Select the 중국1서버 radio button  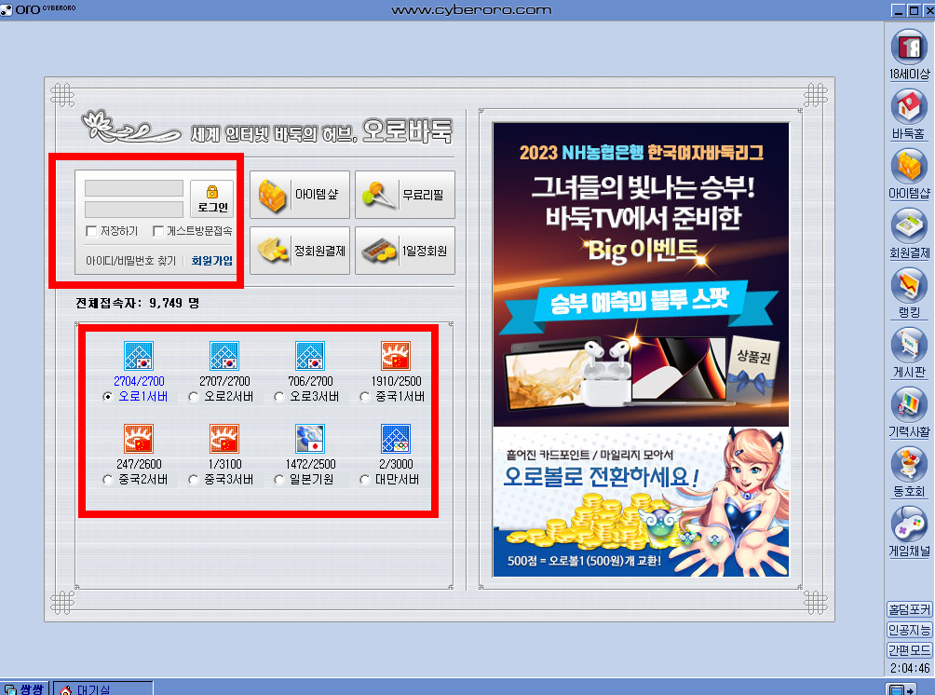click(366, 397)
